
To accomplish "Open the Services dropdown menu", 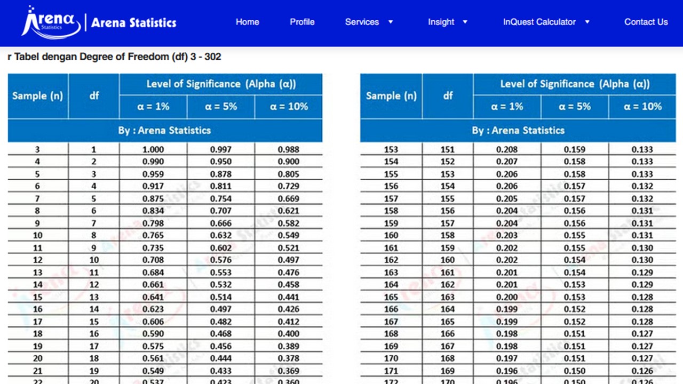I will [x=363, y=22].
